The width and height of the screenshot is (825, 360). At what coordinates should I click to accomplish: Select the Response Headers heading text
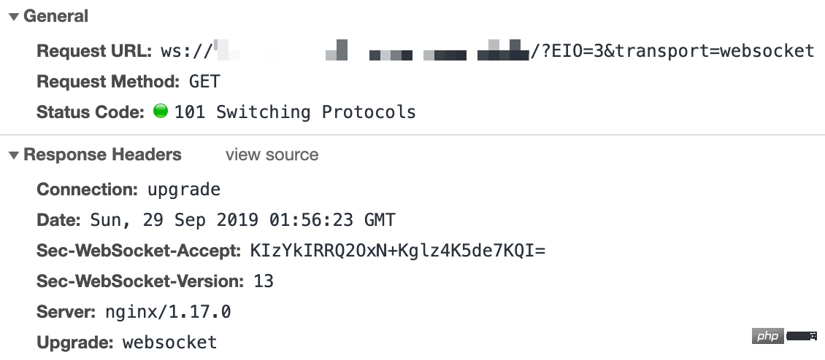(103, 154)
